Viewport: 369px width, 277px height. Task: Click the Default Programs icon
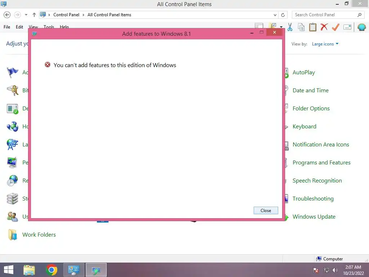13,109
